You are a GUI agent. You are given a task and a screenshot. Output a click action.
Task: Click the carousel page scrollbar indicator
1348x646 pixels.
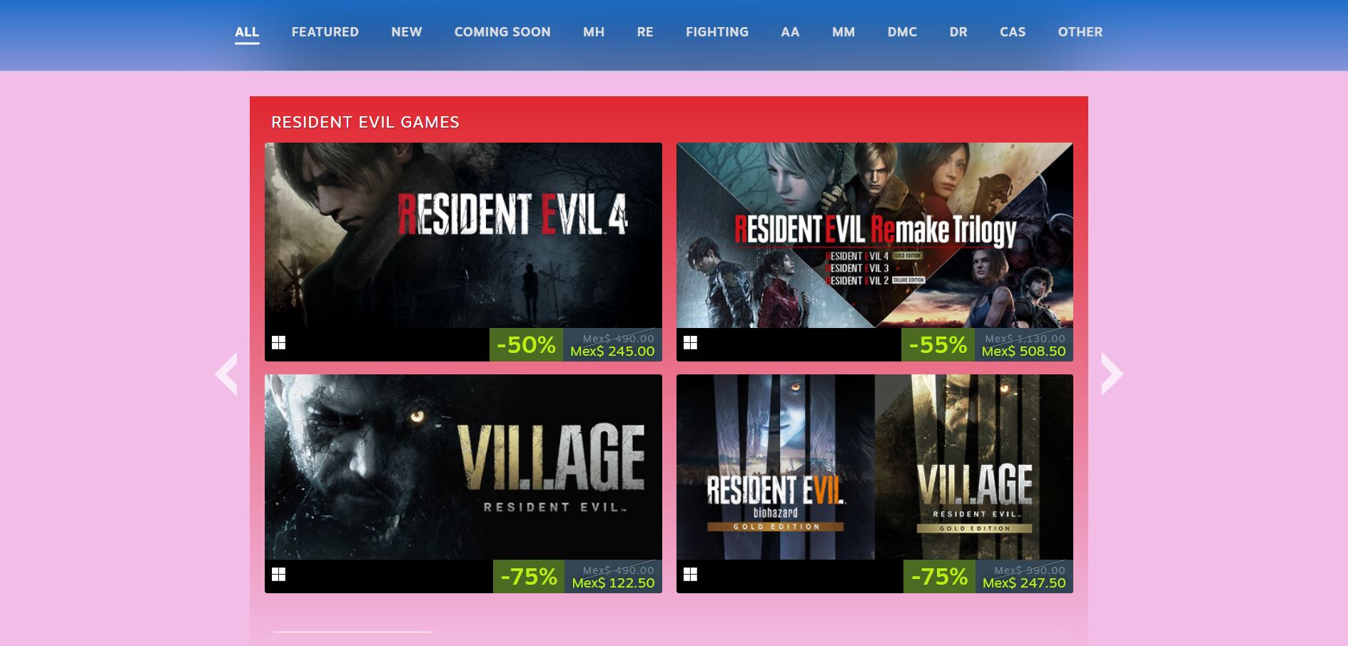352,632
